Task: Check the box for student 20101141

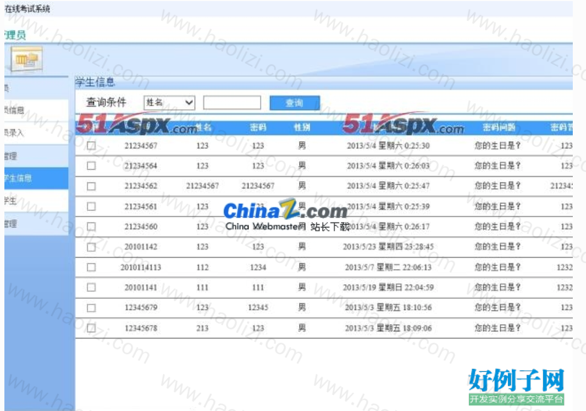Action: (x=91, y=287)
